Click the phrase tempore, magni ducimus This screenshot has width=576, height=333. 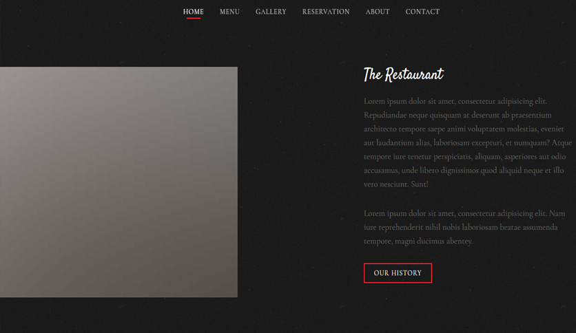tap(404, 241)
